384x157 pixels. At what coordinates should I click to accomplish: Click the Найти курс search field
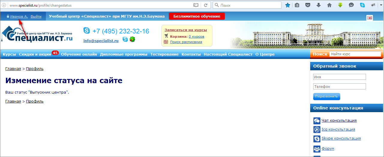point(355,54)
